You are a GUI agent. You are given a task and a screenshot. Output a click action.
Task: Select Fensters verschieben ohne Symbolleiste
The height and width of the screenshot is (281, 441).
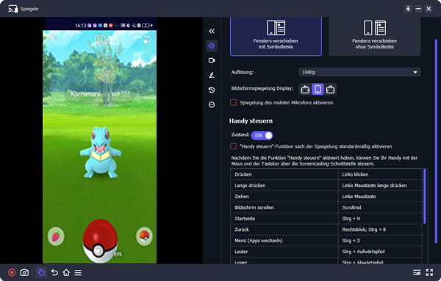coord(374,36)
